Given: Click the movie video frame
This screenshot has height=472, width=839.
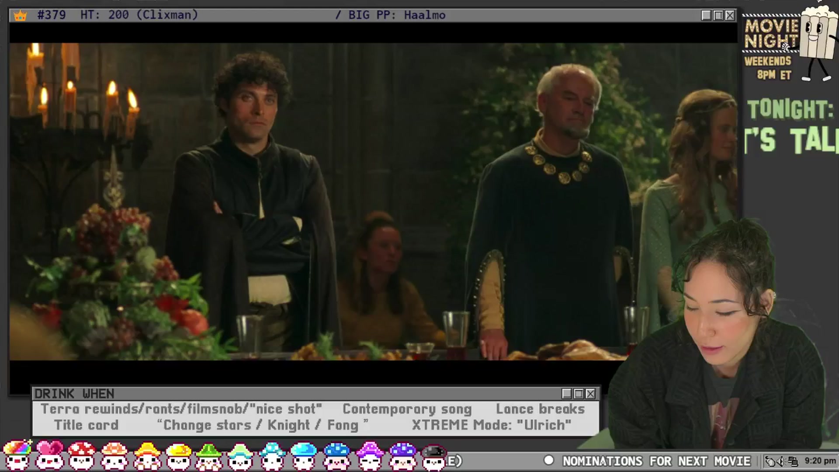Looking at the screenshot, I should 373,201.
